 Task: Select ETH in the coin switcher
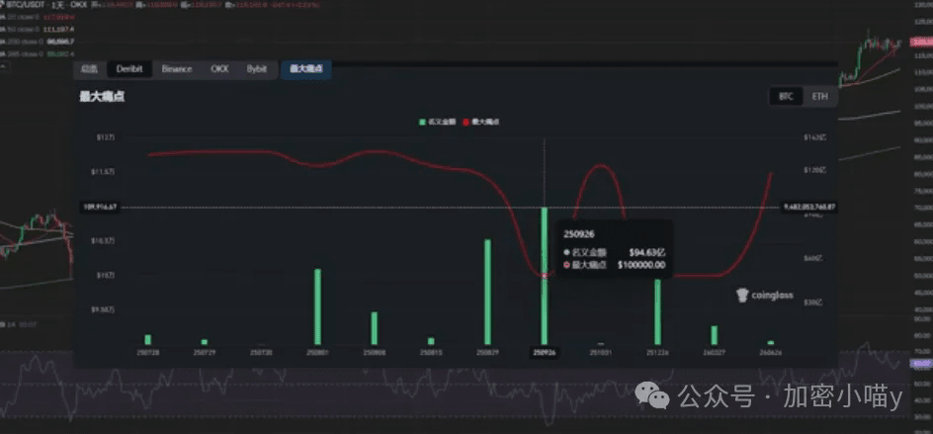819,97
